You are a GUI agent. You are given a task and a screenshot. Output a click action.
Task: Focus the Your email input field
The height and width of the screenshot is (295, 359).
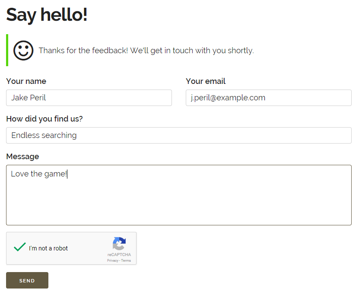pos(269,98)
